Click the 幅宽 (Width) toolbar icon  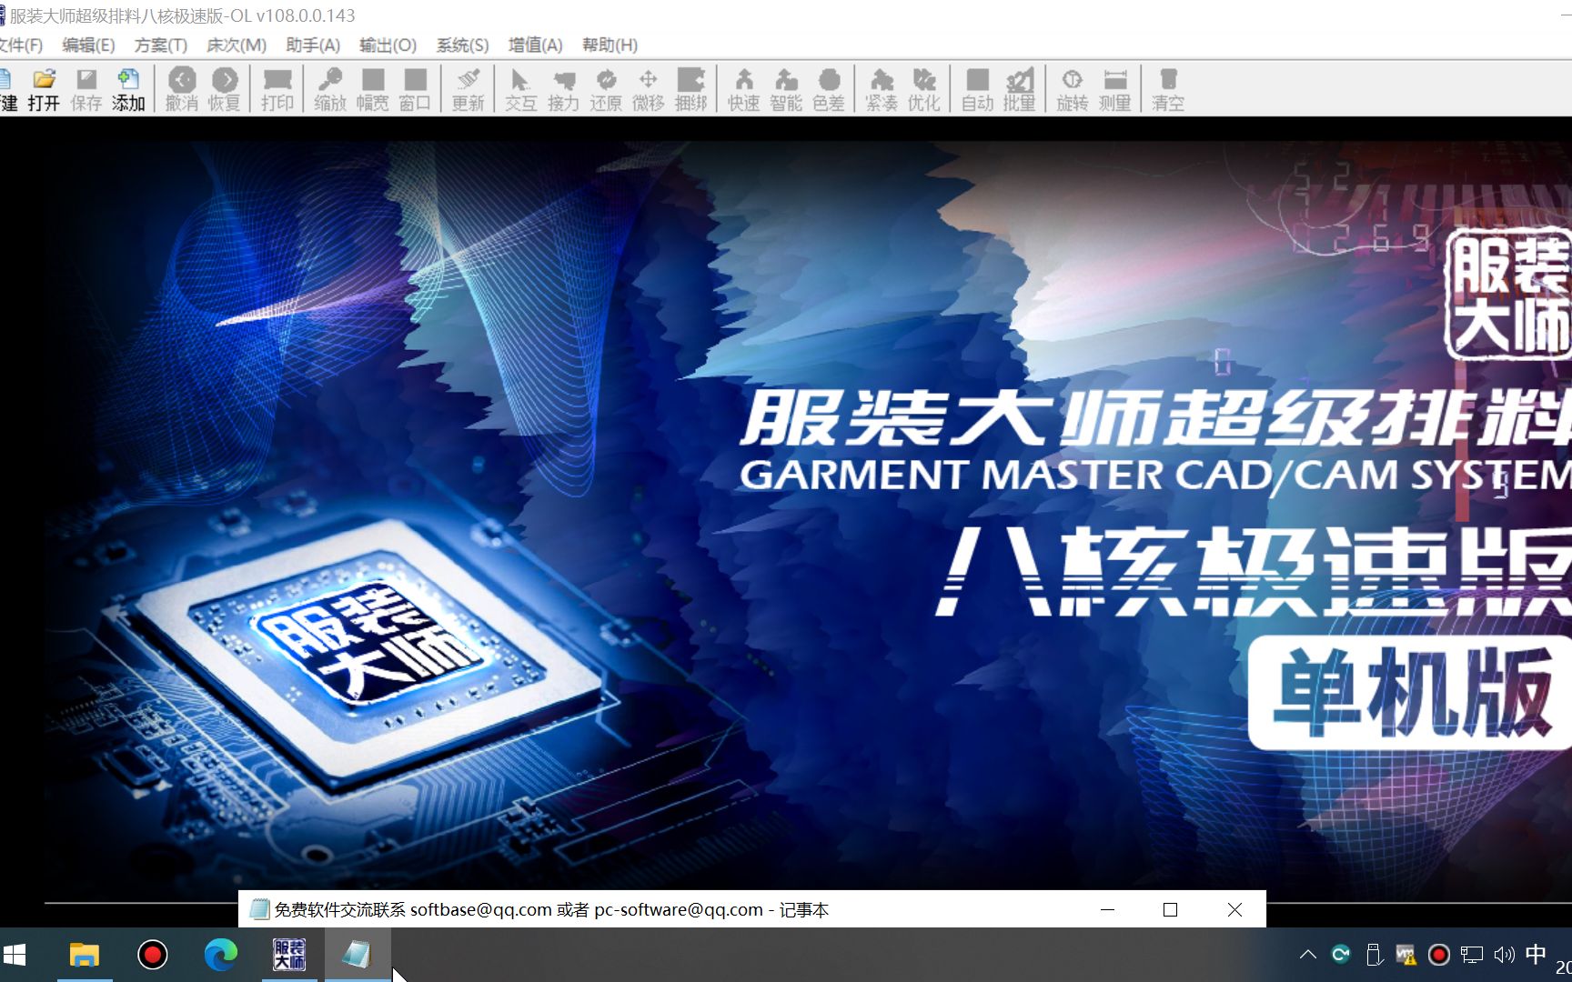point(372,89)
